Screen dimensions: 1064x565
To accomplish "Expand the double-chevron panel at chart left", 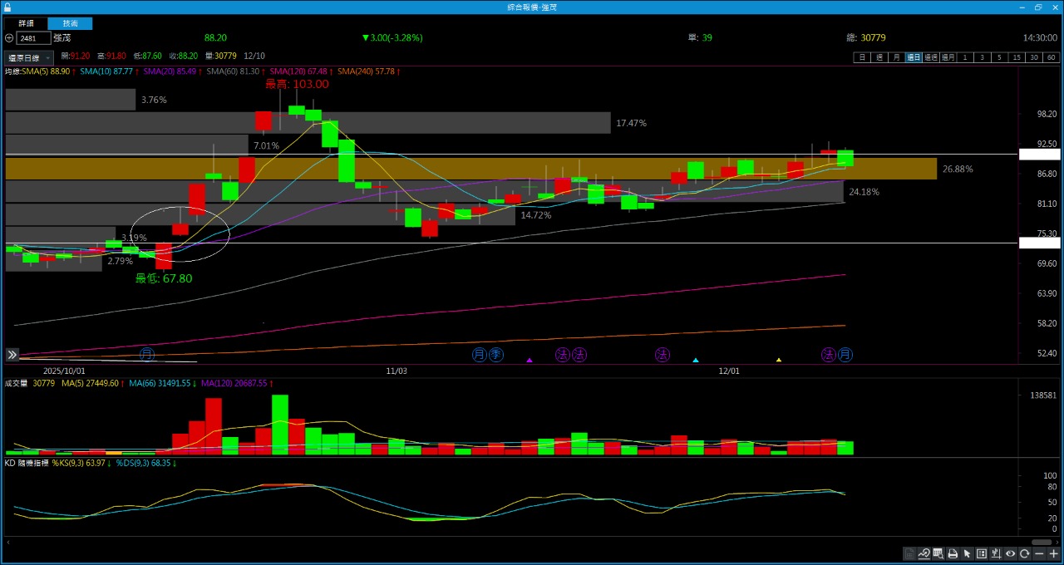I will coord(12,355).
